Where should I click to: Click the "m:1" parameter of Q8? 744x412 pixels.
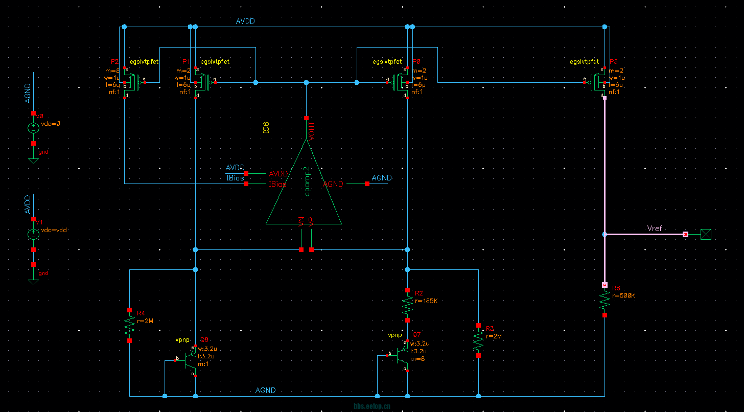pyautogui.click(x=203, y=364)
